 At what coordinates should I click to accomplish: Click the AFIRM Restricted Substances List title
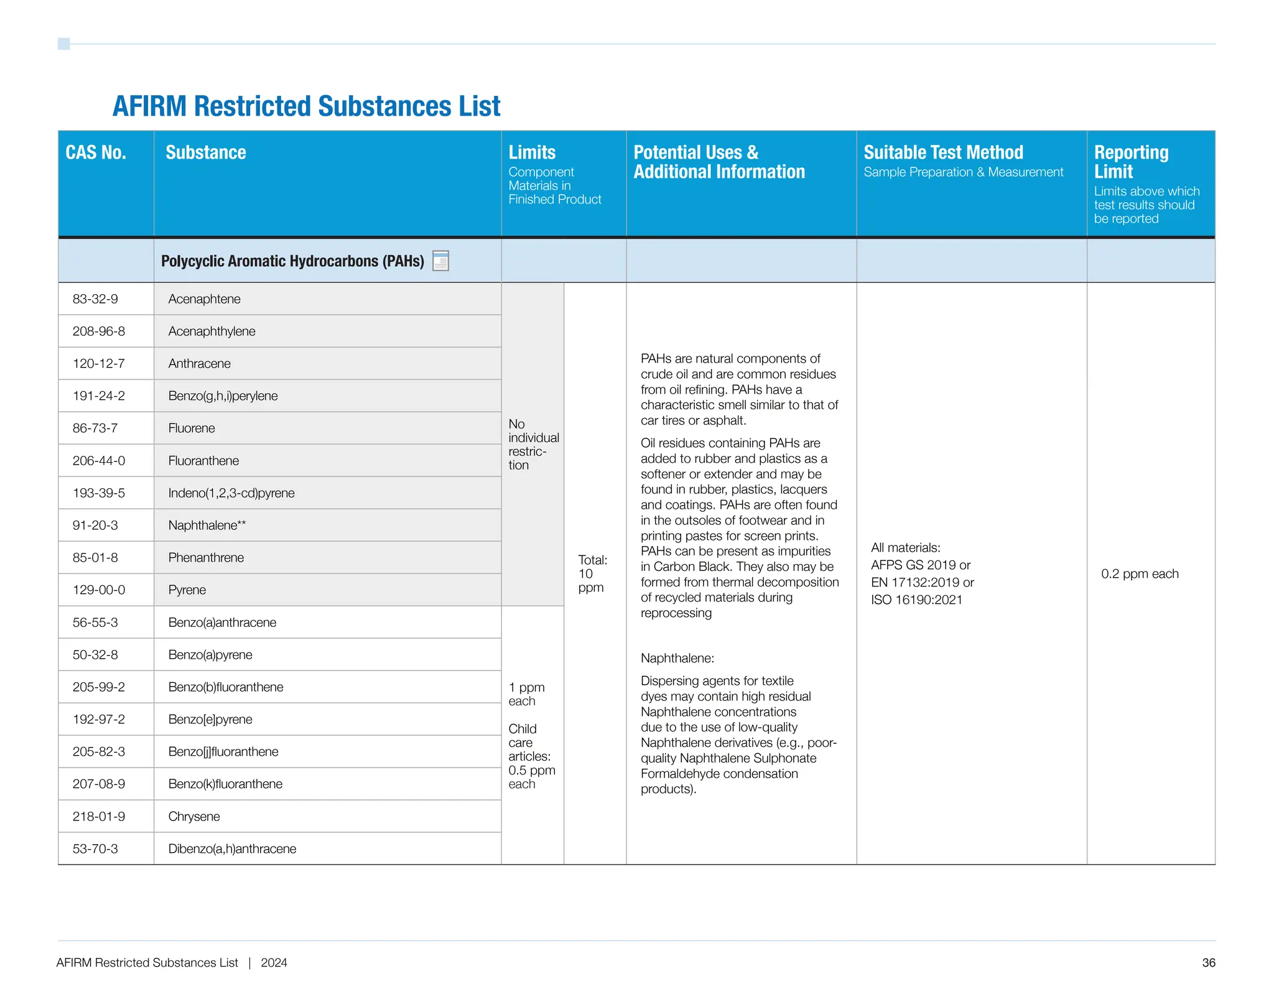(x=306, y=106)
